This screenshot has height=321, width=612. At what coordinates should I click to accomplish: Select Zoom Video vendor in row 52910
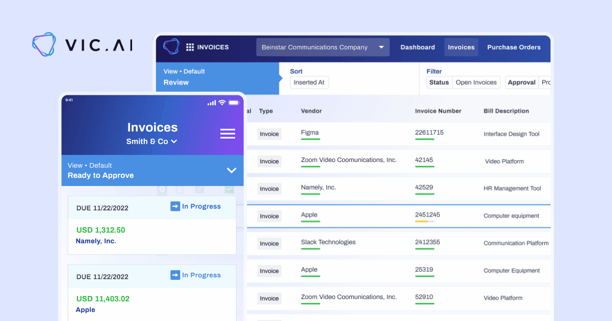click(x=349, y=297)
